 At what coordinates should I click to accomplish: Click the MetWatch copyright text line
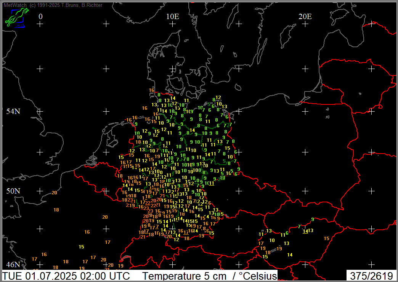[53, 5]
